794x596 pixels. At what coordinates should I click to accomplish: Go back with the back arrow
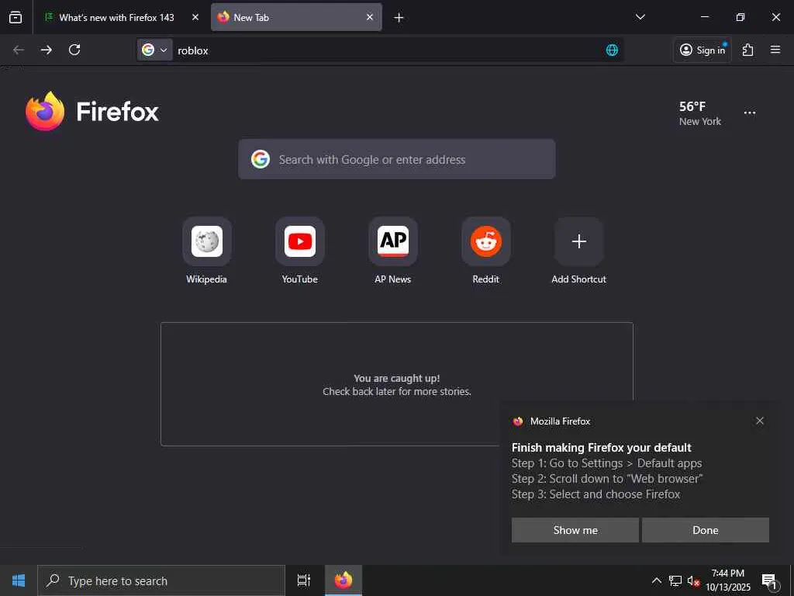19,50
